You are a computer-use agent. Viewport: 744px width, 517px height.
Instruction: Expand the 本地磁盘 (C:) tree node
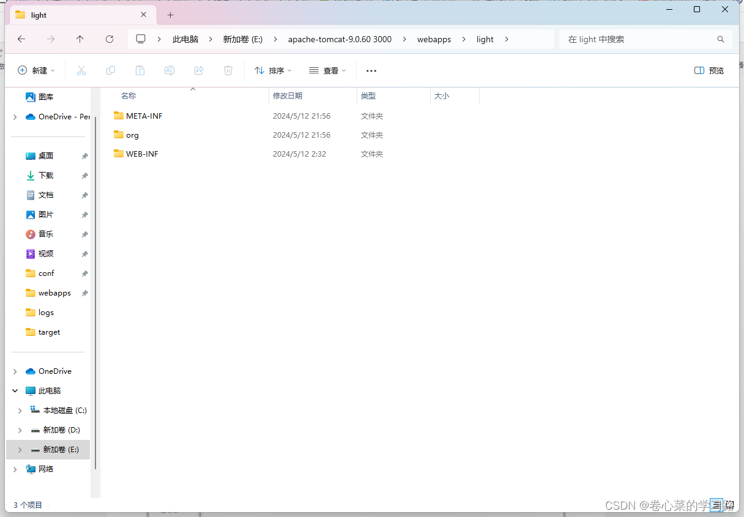click(20, 411)
